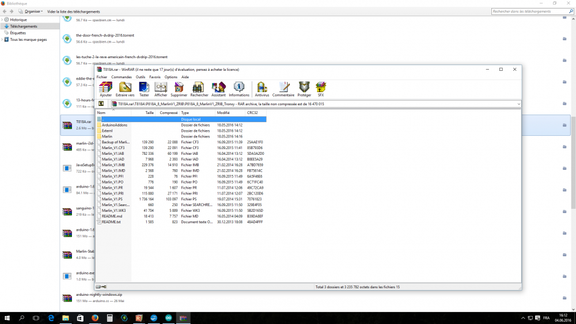Screen dimensions: 576x324
Task: Open the Outils menu
Action: pyautogui.click(x=141, y=77)
